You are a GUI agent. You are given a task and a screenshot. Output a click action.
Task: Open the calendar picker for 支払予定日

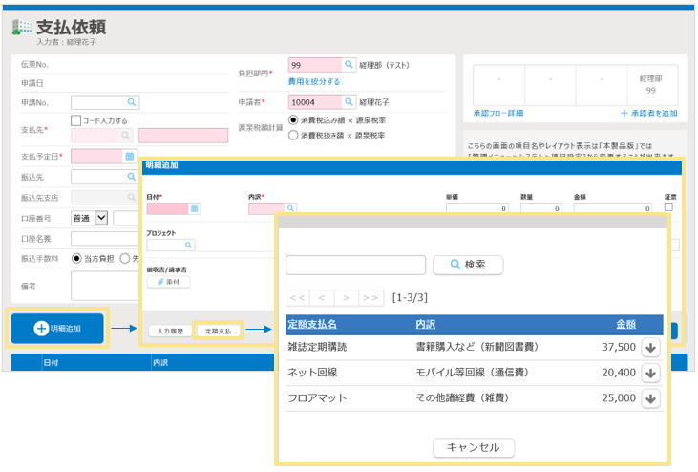click(x=130, y=156)
